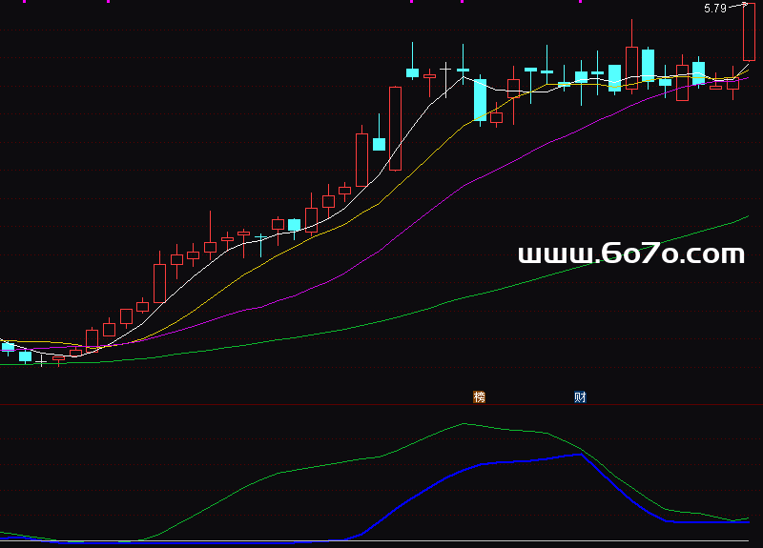Select the gray hollow candle near the right end
This screenshot has height=548, width=763.
point(682,89)
